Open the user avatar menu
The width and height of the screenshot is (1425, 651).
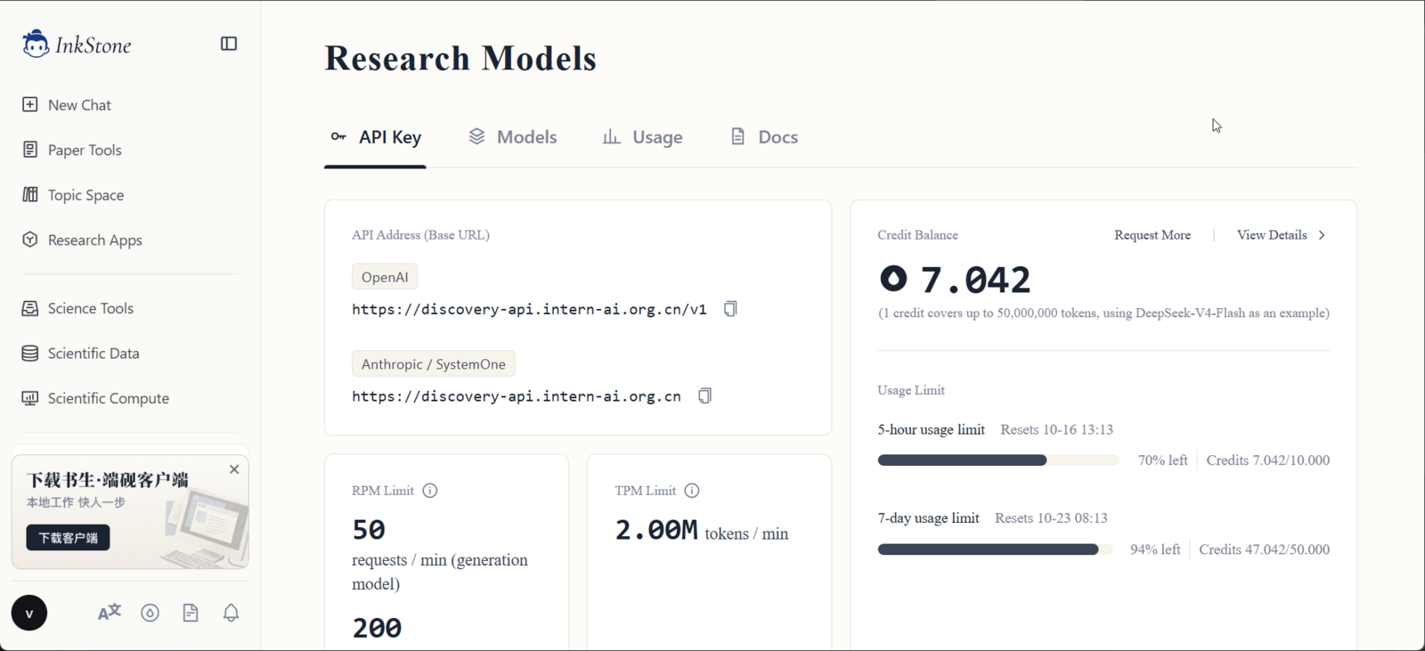(29, 613)
